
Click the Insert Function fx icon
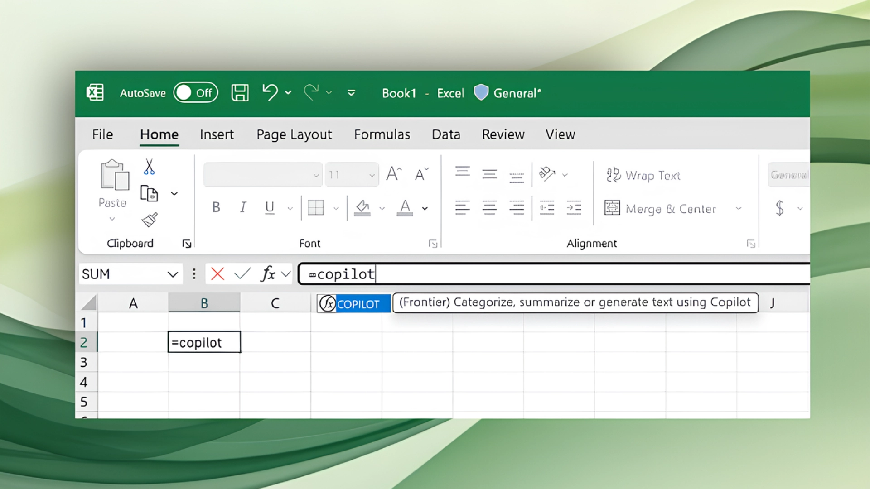point(268,273)
